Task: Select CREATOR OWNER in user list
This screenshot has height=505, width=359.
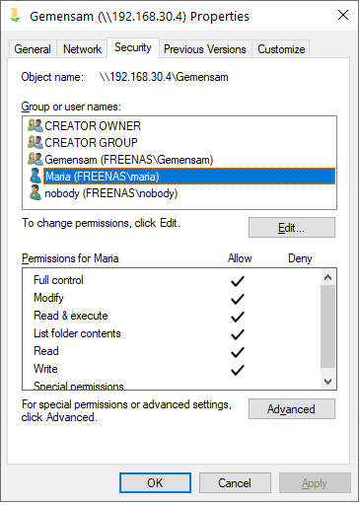Action: pos(93,126)
